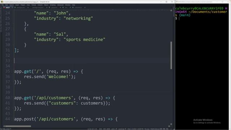Screen dimensions: 231x130
Task: Click the "sports medicine" string on line 29
Action: (84, 40)
